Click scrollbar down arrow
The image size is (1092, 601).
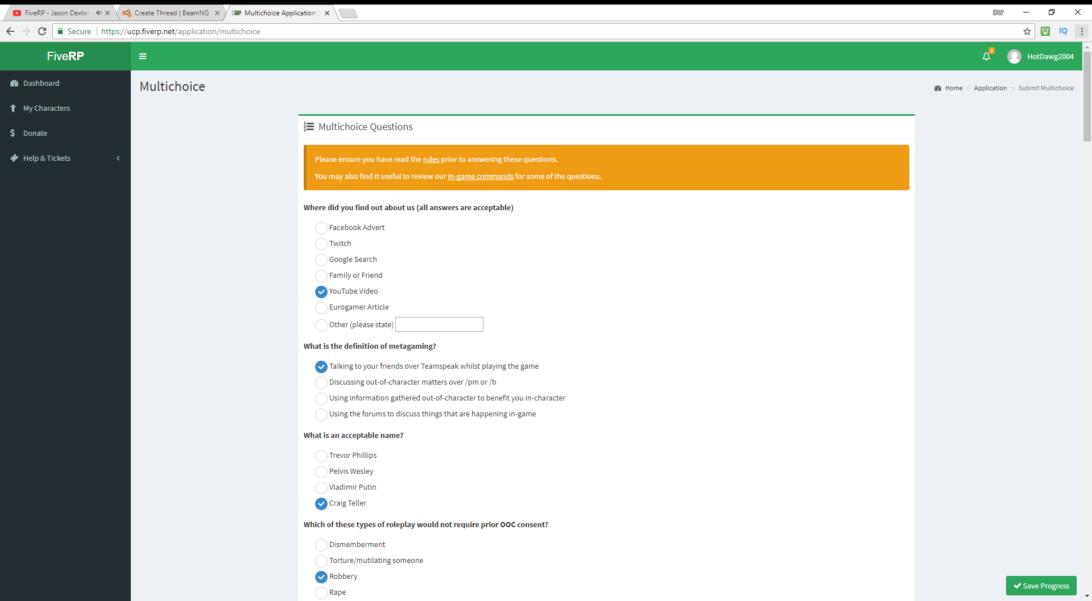coord(1087,596)
